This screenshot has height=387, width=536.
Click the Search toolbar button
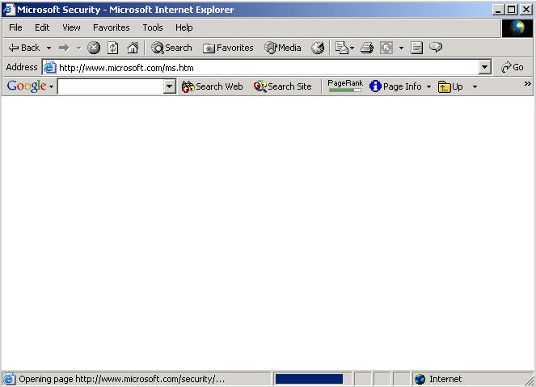point(171,48)
